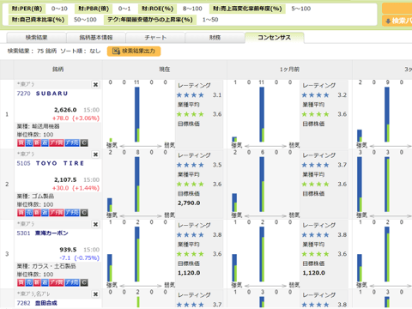Click 東海カーボン price 939.5
This screenshot has height=309, width=412.
[x=68, y=250]
